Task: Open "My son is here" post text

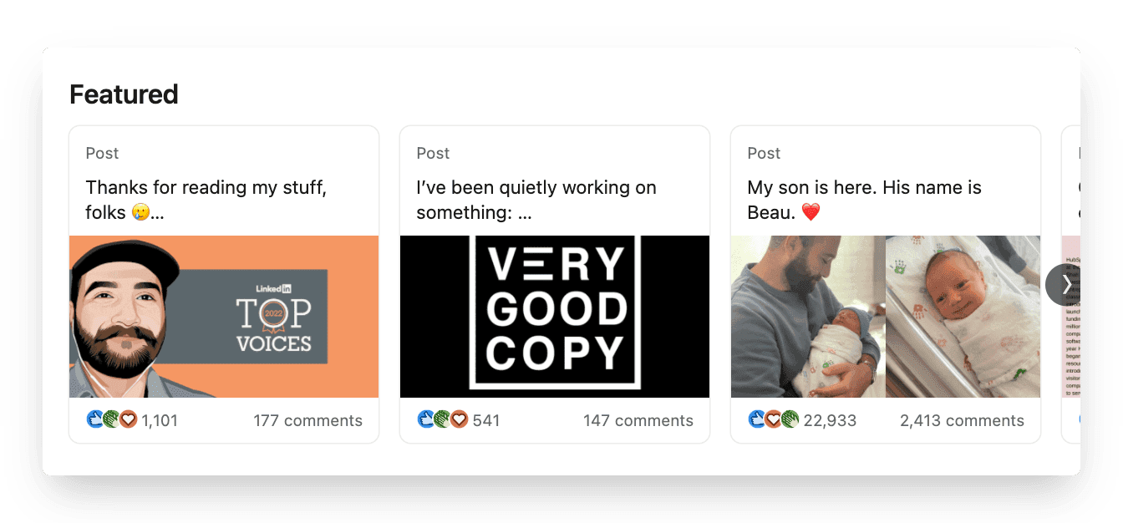Action: 864,200
